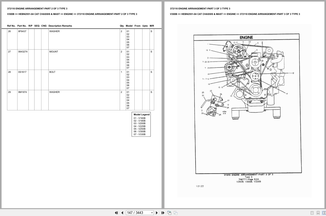Click the Model Legend title

click(x=141, y=115)
